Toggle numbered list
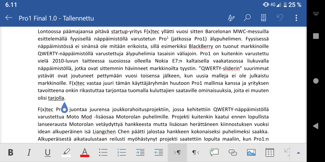The height and width of the screenshot is (162, 325). [122, 153]
